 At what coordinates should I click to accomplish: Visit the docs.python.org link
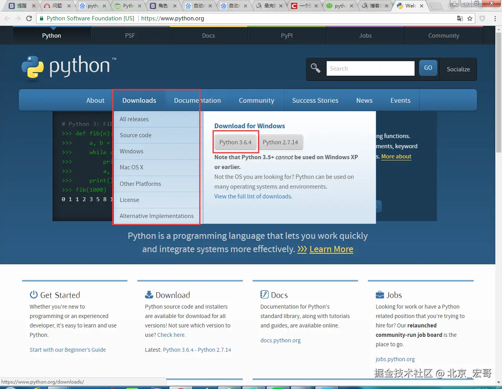tap(280, 340)
